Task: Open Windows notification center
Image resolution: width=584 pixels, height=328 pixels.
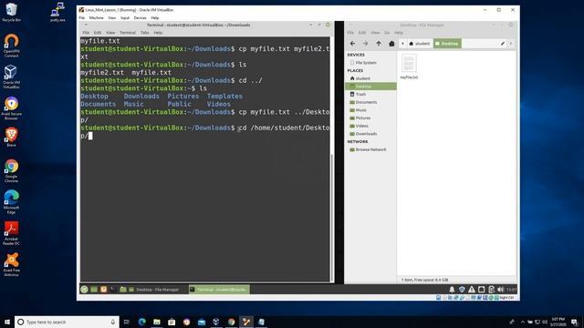Action: coord(574,322)
